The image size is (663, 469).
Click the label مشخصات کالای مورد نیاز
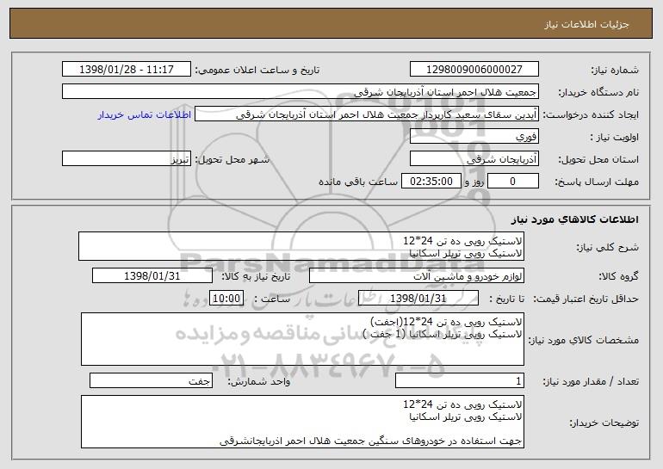[584, 340]
